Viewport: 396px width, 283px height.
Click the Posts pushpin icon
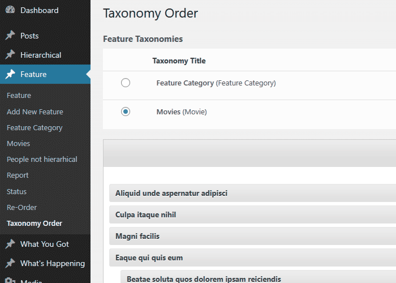click(10, 36)
